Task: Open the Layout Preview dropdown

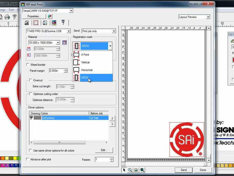Action: pyautogui.click(x=208, y=17)
